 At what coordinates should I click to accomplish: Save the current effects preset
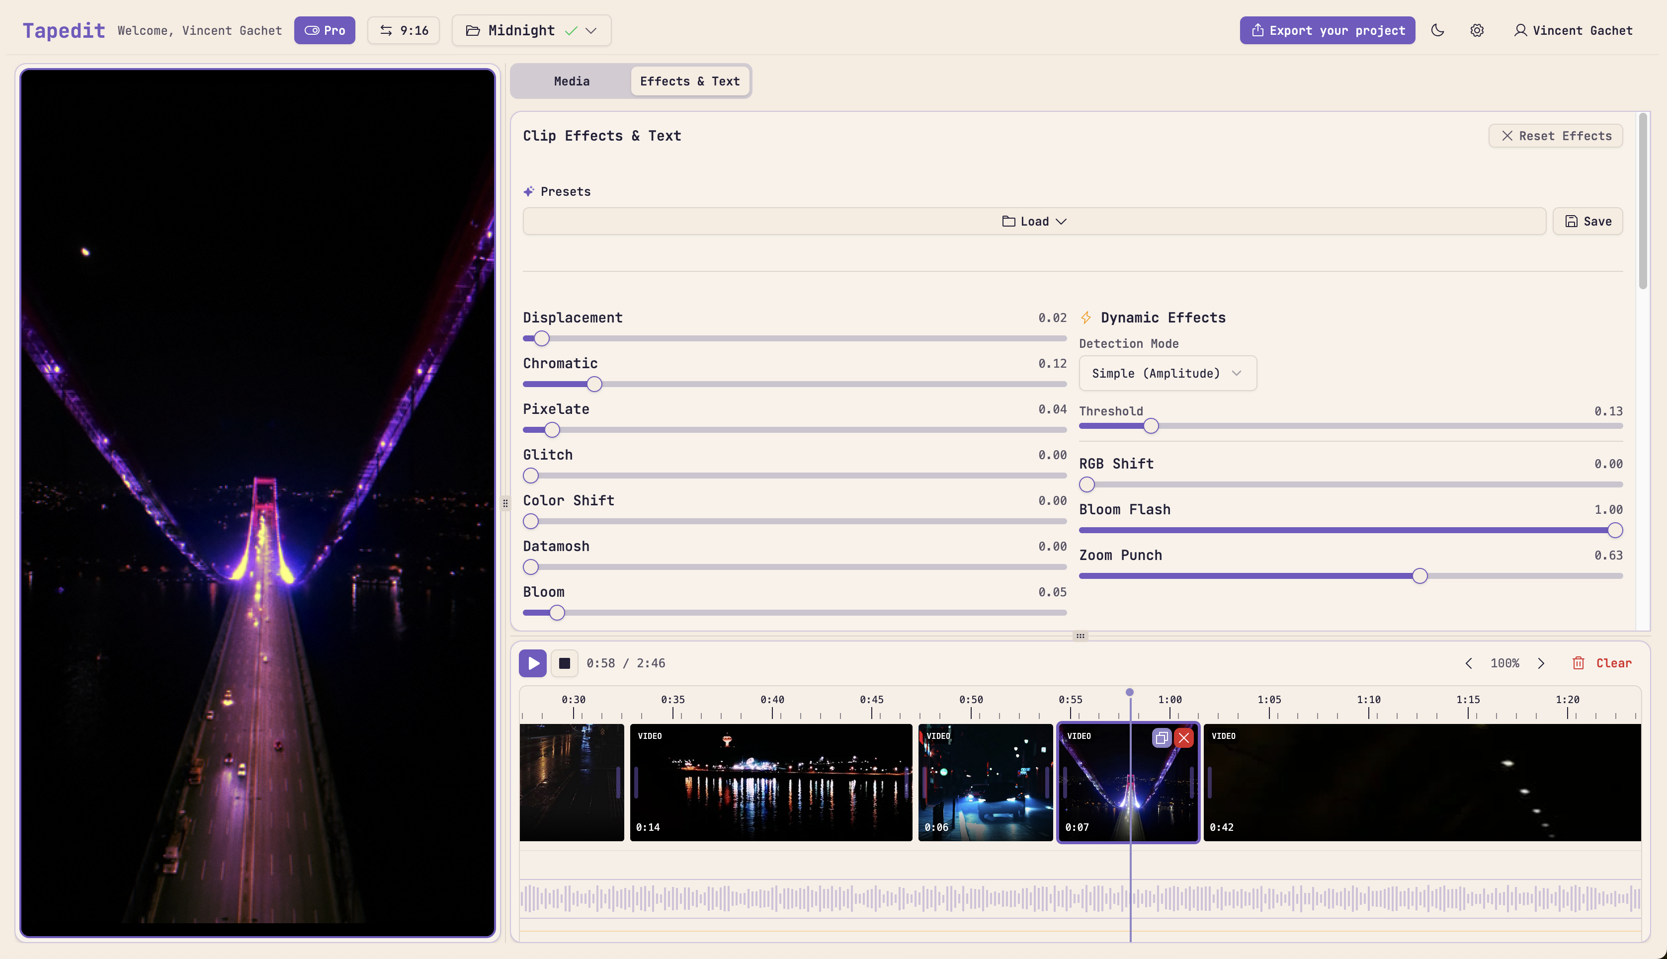pyautogui.click(x=1588, y=221)
